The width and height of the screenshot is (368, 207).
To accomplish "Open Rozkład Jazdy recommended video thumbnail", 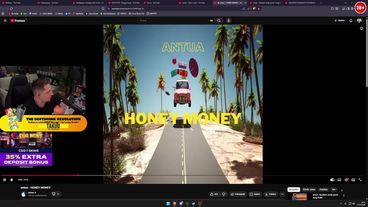I will click(x=300, y=197).
